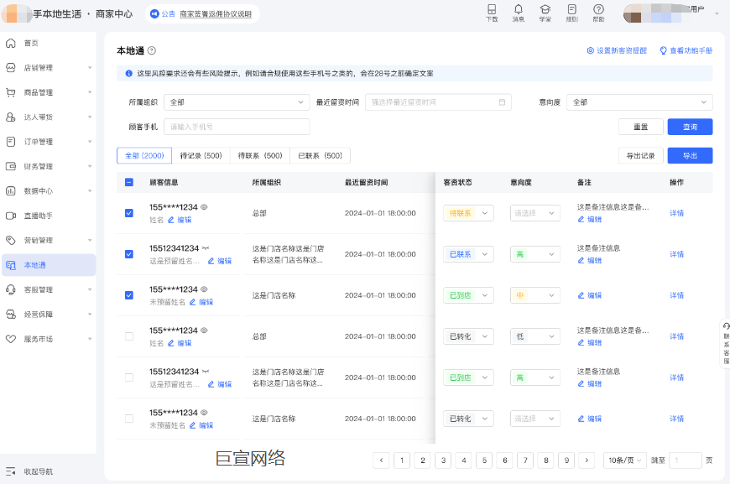Open the 下载 download center icon
The image size is (730, 484).
pos(491,13)
